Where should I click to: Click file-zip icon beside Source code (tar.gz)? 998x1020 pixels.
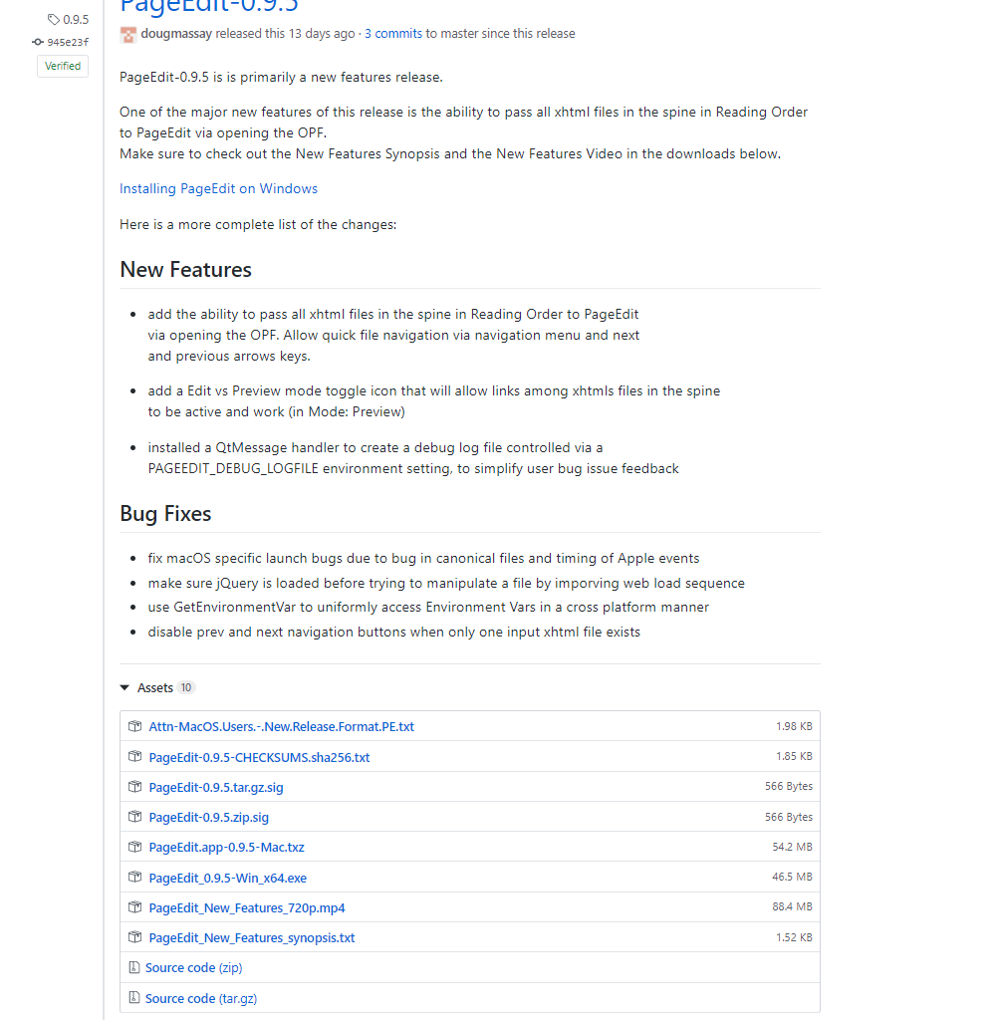tap(133, 998)
